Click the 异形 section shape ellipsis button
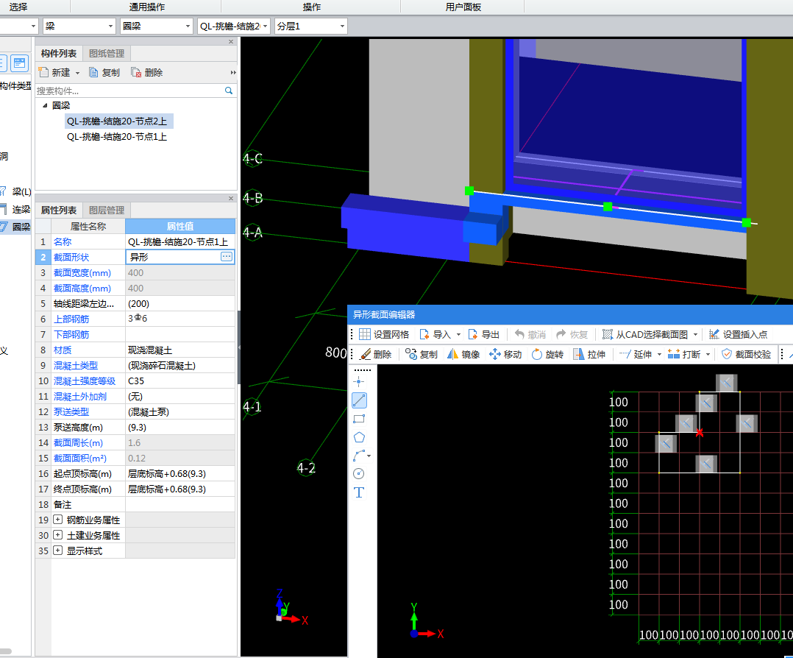The image size is (793, 658). tap(227, 257)
